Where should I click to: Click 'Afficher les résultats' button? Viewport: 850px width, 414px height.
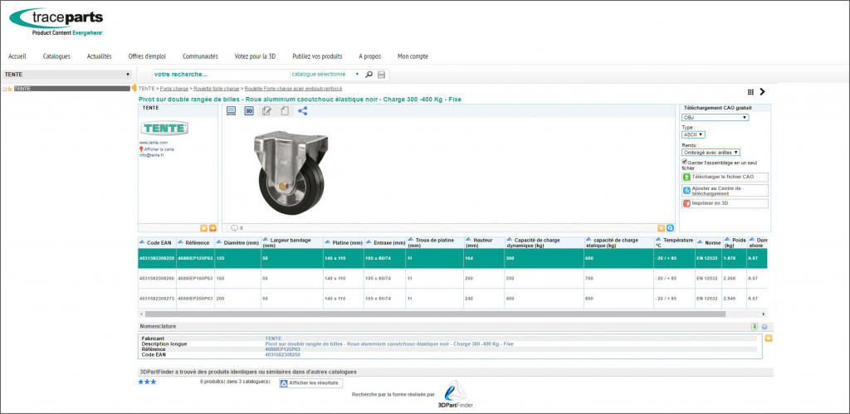coord(310,383)
